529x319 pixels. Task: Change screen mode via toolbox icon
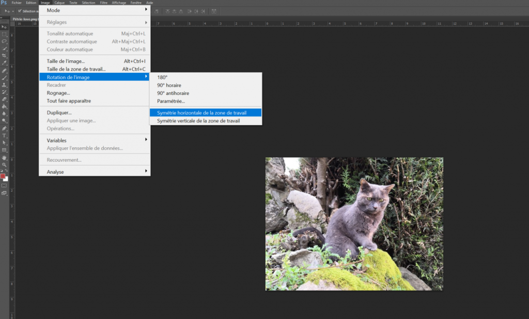4,193
